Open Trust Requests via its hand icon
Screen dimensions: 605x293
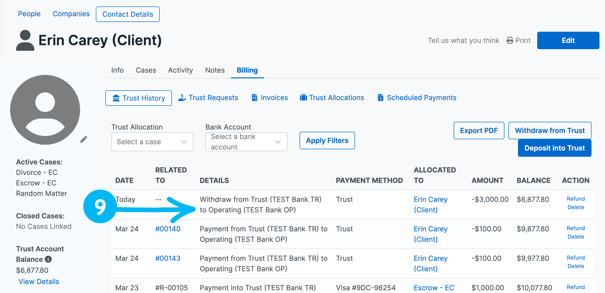point(182,98)
